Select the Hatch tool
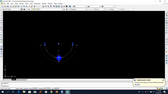This screenshot has width=168, height=94. [x=1, y=47]
